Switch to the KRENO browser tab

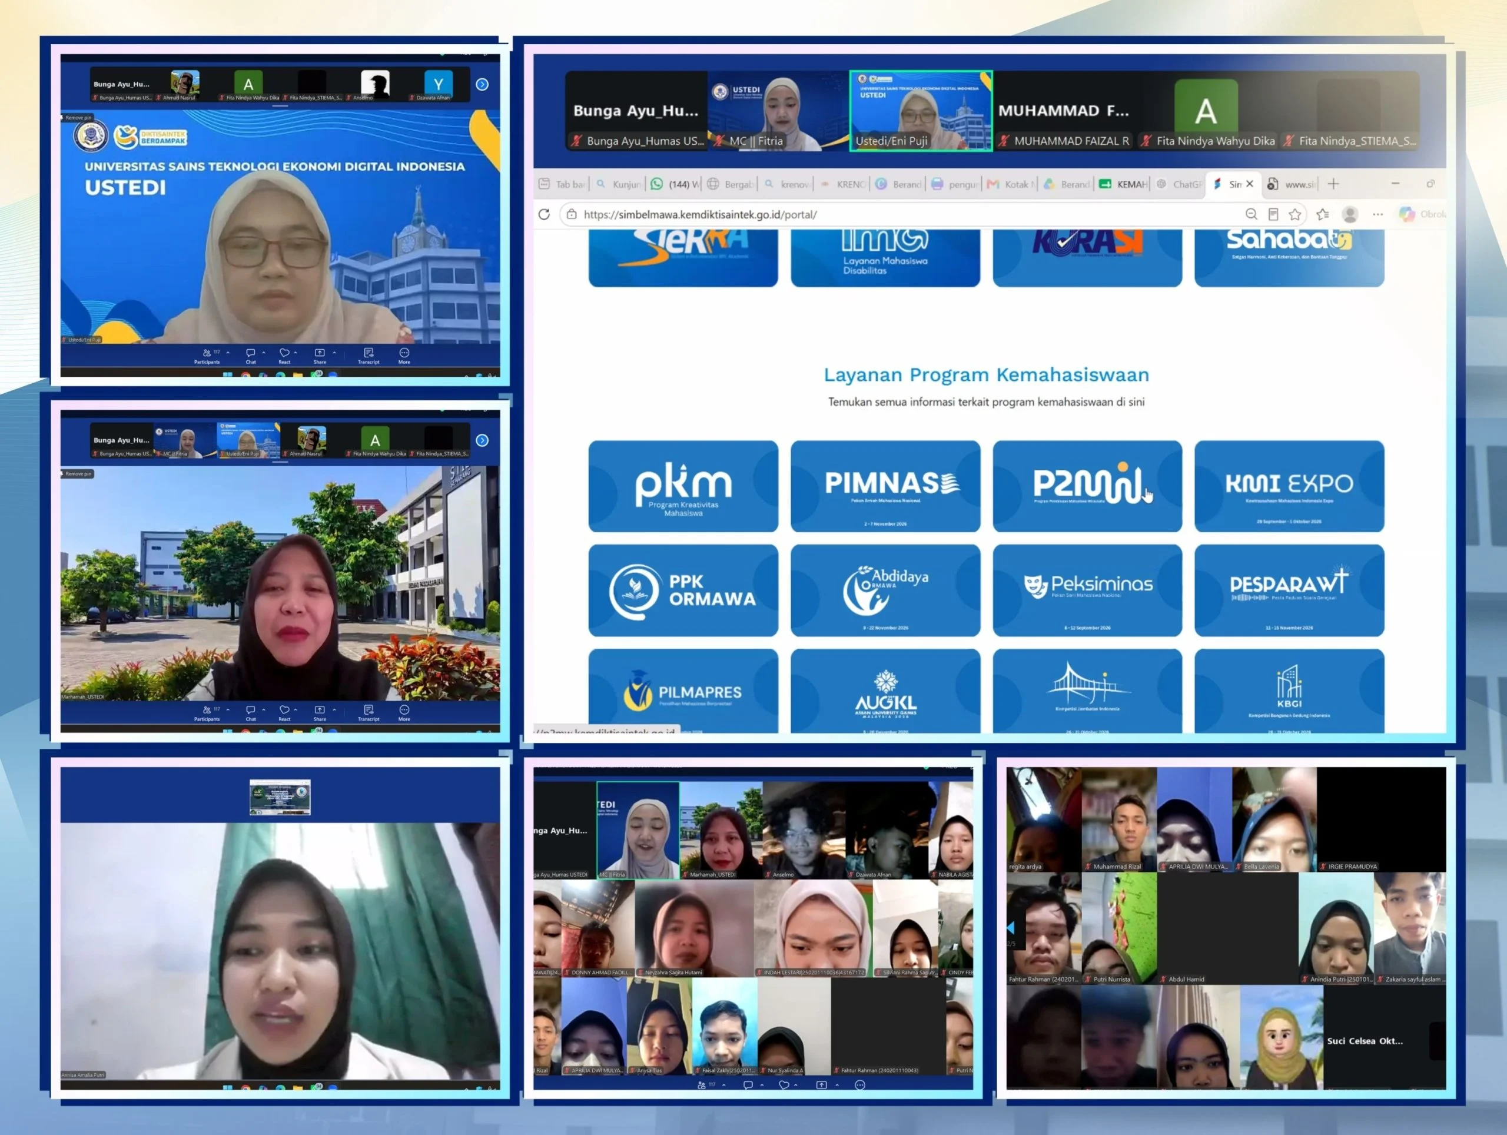(x=843, y=184)
